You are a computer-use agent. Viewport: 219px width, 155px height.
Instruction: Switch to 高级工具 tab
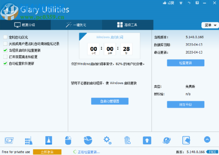[x=128, y=25]
